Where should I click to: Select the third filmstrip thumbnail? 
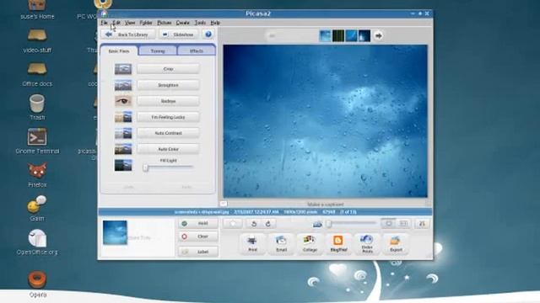click(351, 35)
